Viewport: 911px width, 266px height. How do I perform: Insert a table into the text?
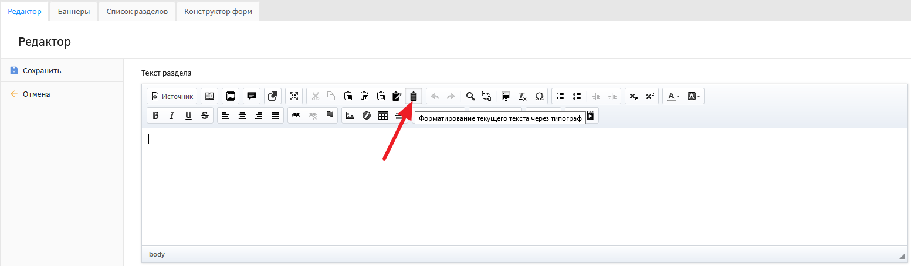click(383, 115)
